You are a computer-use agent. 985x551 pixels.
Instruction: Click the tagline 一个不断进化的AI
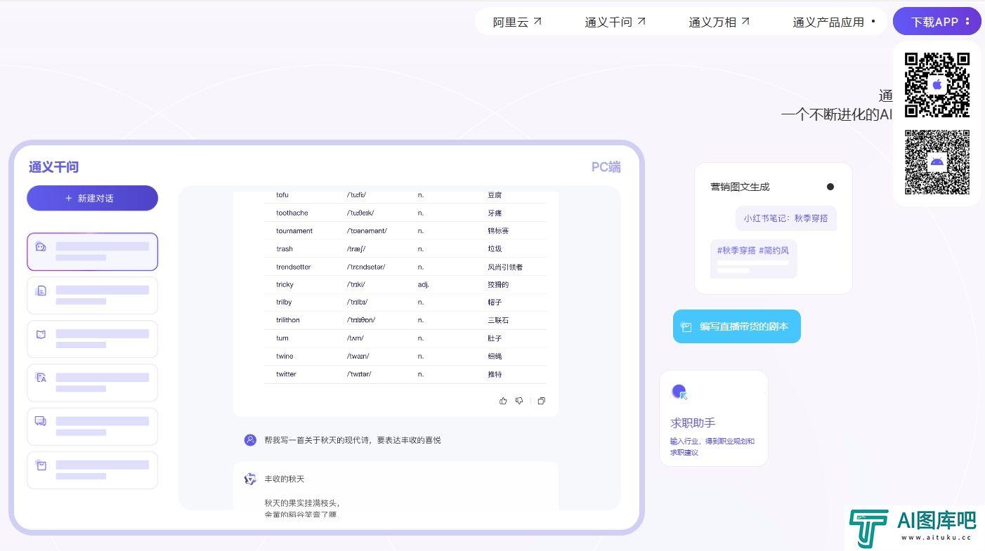pos(837,114)
